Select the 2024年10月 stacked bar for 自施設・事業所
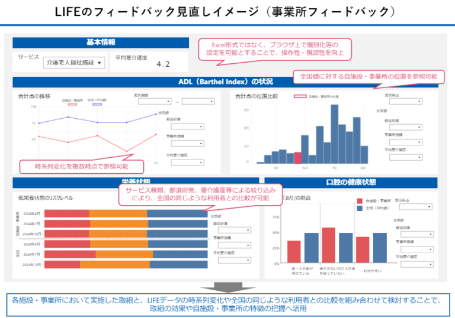Image resolution: width=455 pixels, height=318 pixels. [126, 233]
